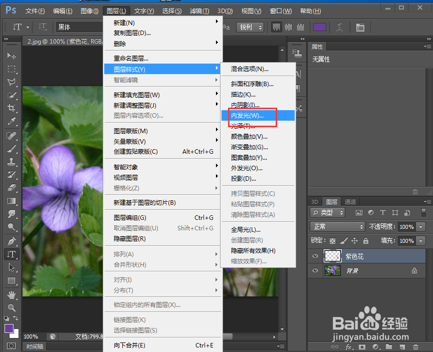Select the Gradient tool
Screen dimensions: 433x352
point(12,201)
